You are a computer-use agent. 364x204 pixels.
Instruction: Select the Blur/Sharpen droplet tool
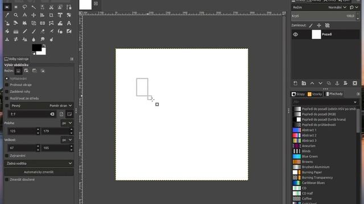click(34, 39)
